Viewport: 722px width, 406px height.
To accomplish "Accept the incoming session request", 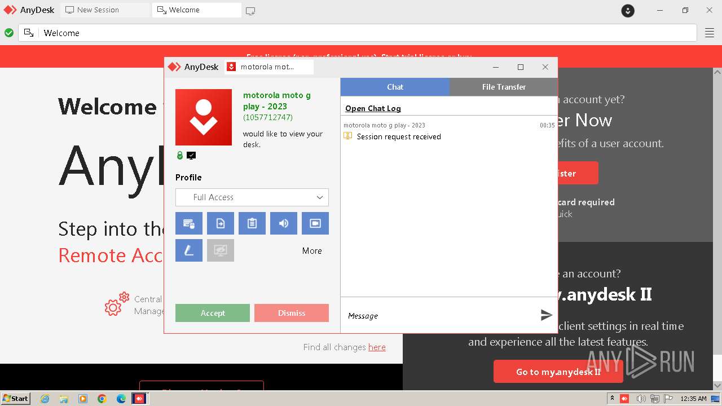I will coord(213,313).
